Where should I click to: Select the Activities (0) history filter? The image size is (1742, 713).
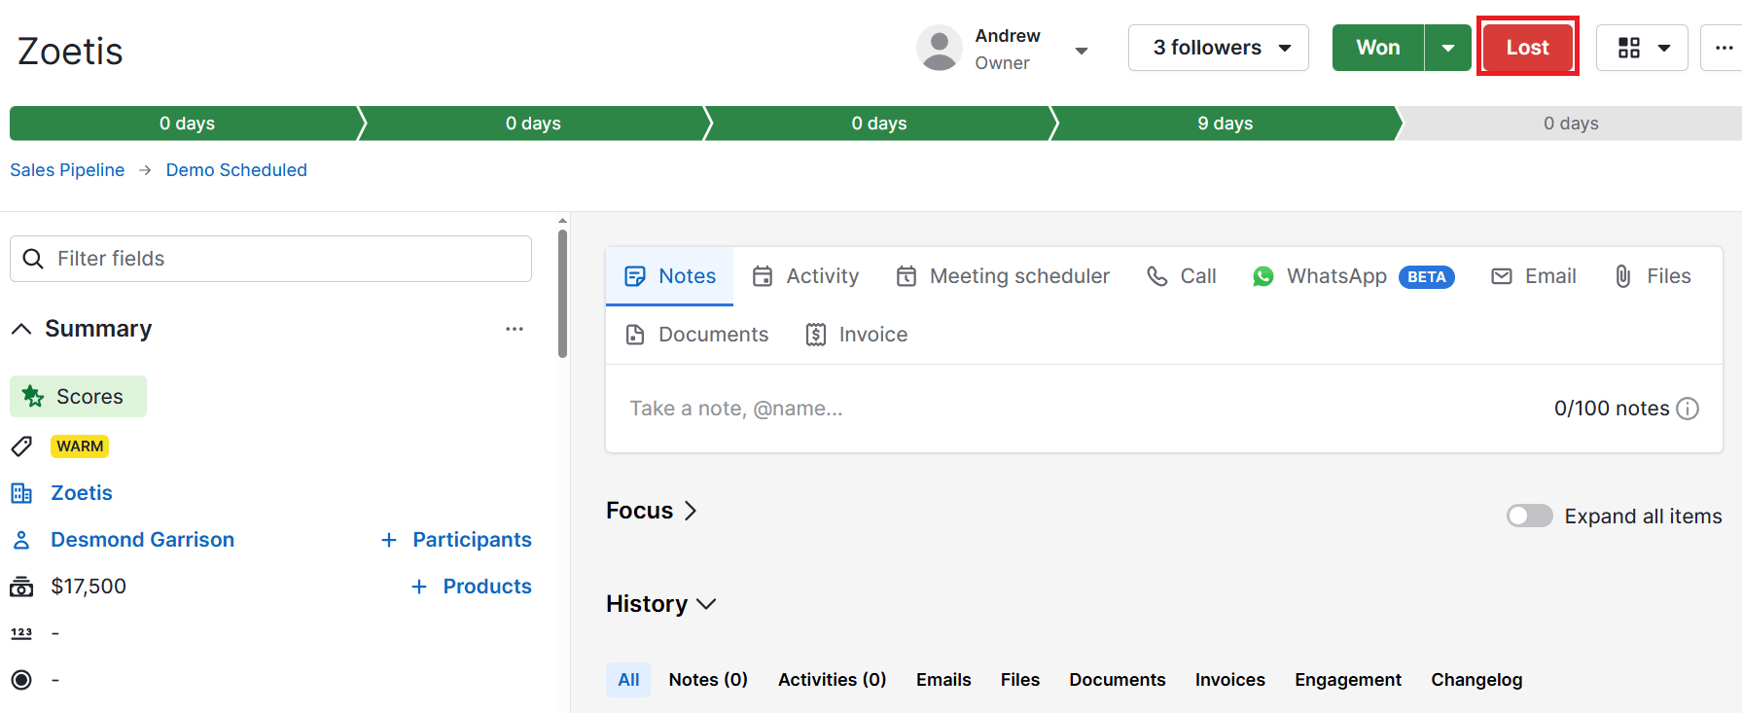click(x=833, y=680)
